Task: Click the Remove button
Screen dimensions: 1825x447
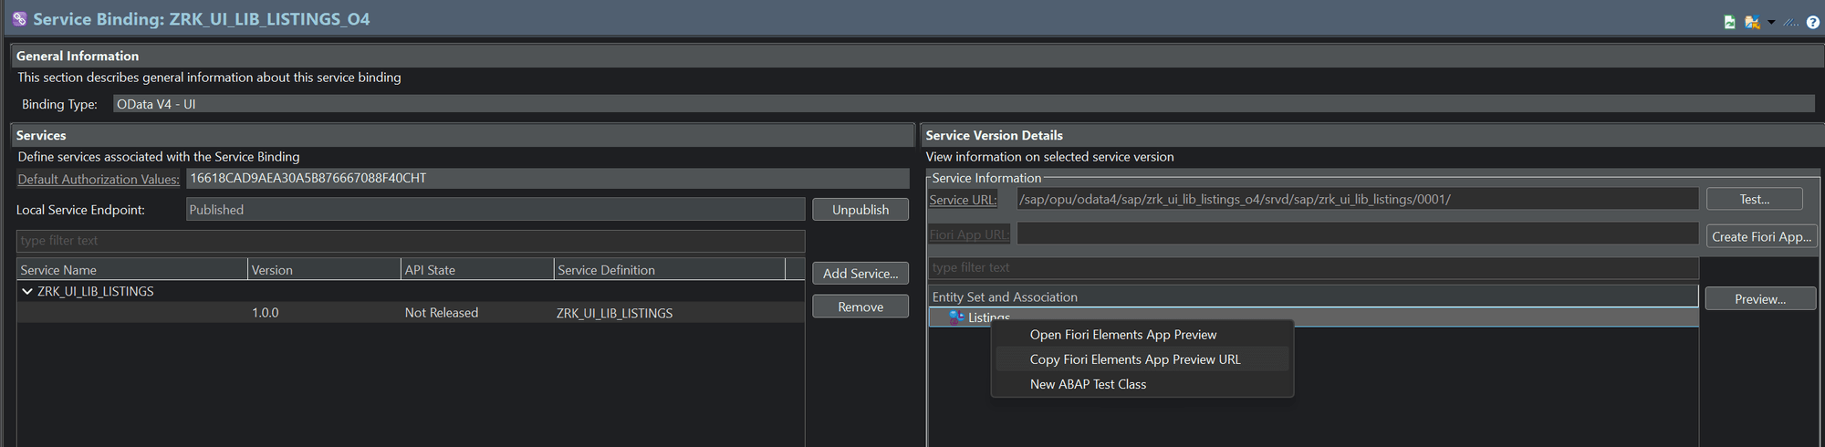Action: (x=860, y=307)
